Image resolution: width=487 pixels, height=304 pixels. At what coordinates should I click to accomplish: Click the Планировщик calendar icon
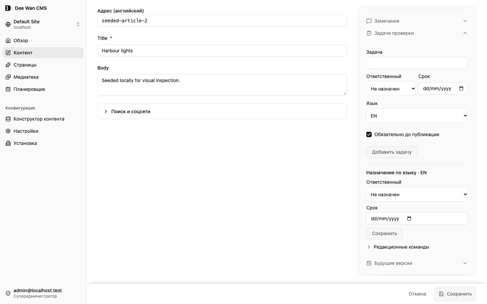(x=8, y=89)
